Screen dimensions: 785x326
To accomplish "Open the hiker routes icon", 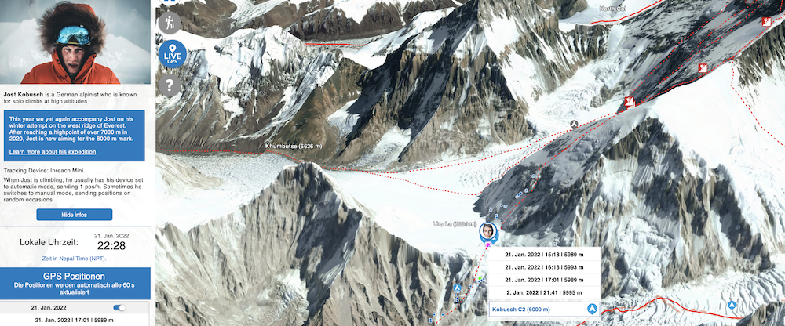I will pyautogui.click(x=170, y=23).
